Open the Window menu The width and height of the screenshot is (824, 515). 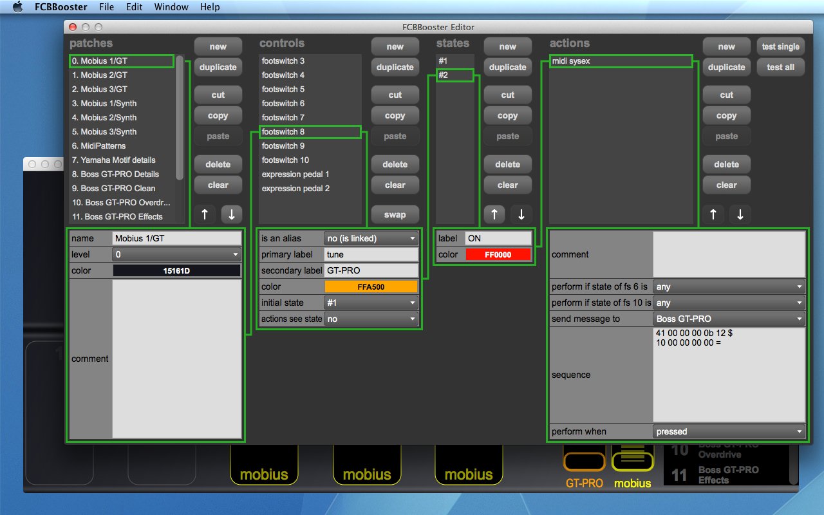click(171, 7)
